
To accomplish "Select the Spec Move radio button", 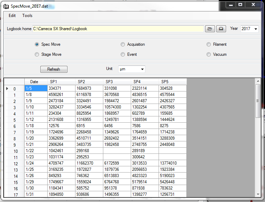I will click(37, 44).
